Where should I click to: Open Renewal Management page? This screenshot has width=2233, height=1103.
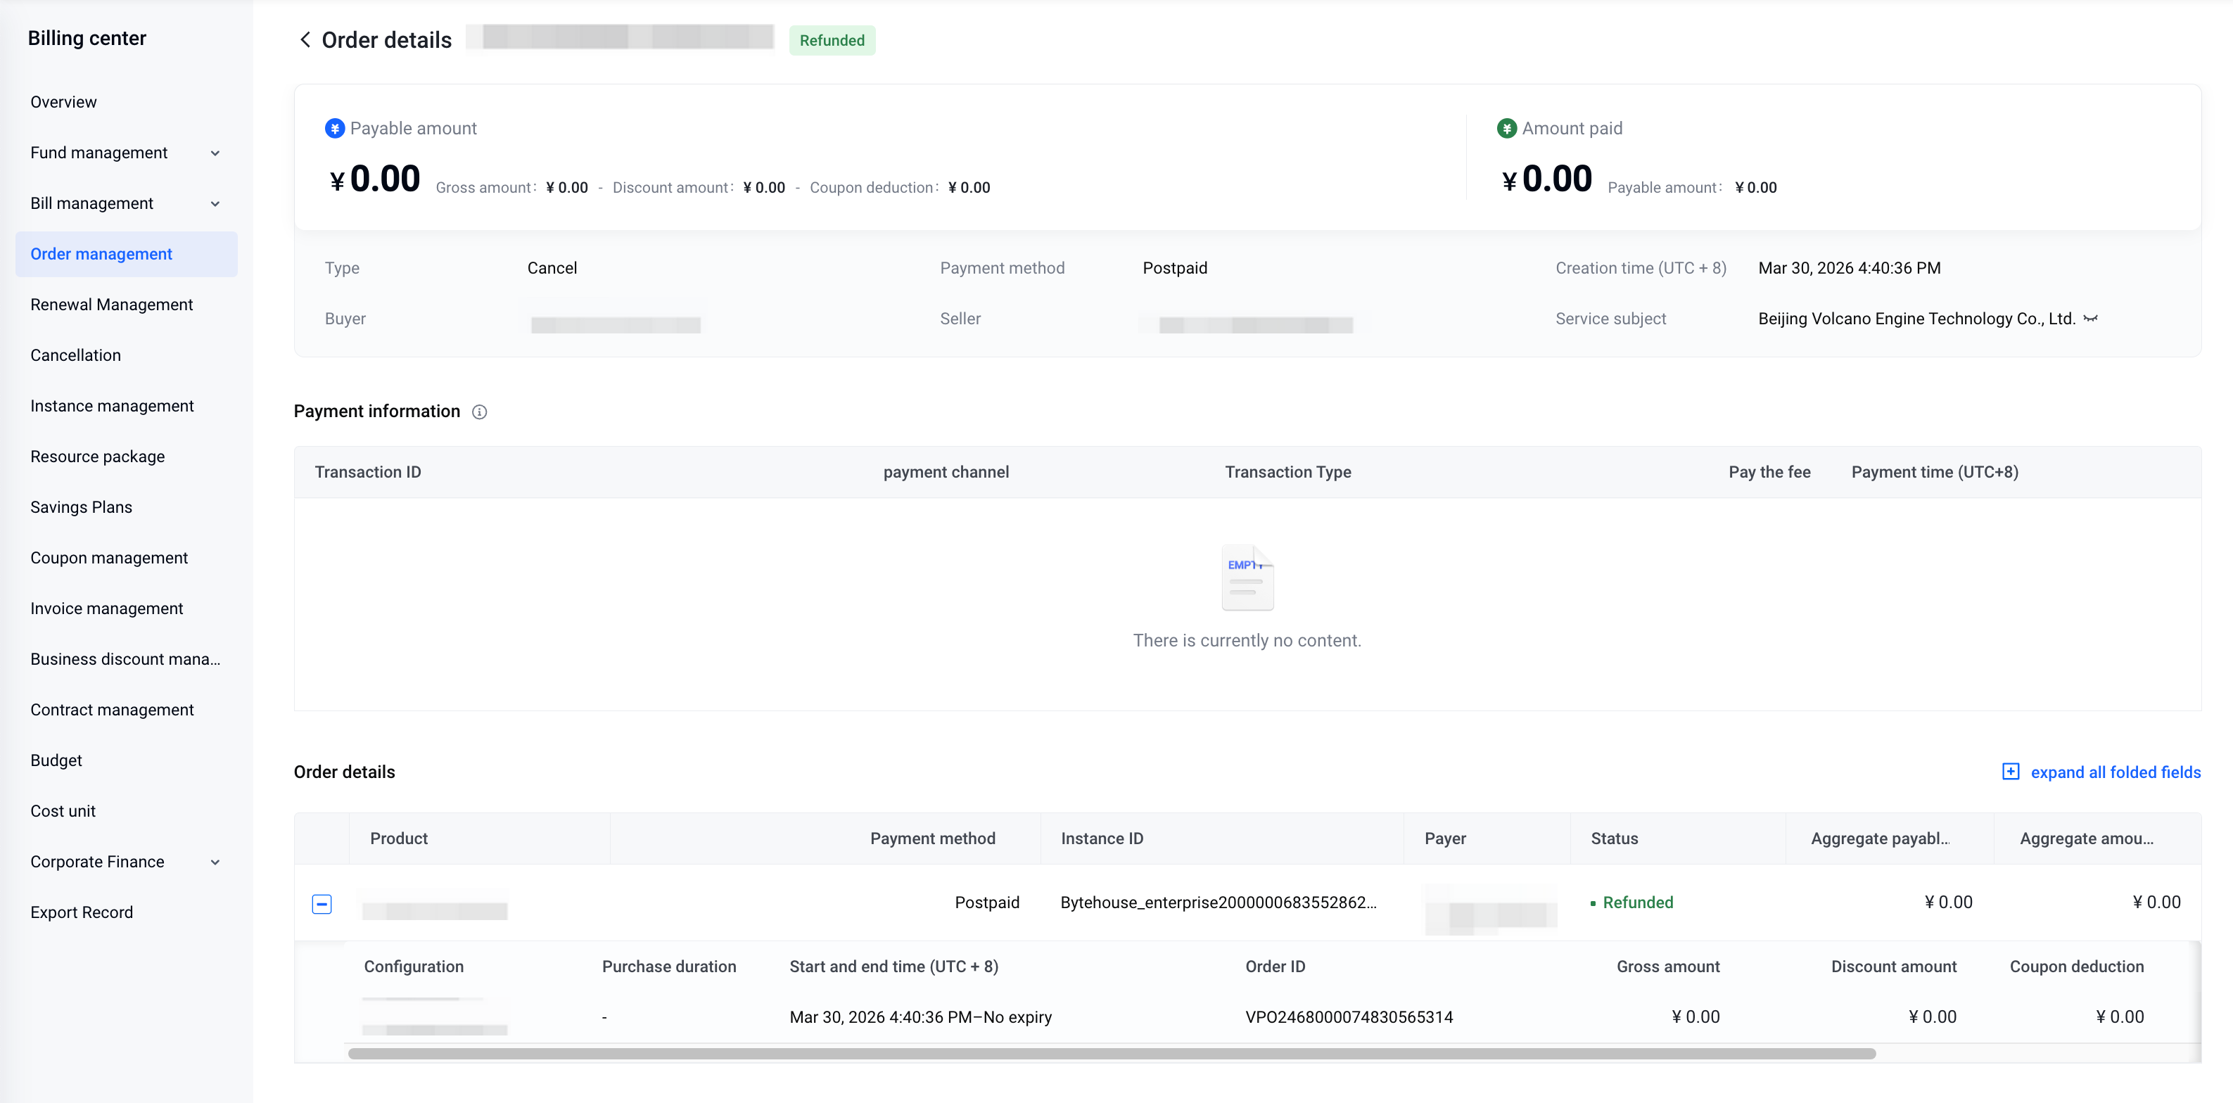click(x=112, y=305)
